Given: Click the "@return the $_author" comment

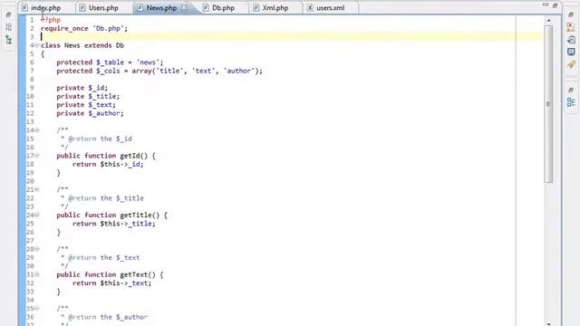Looking at the screenshot, I should point(108,317).
